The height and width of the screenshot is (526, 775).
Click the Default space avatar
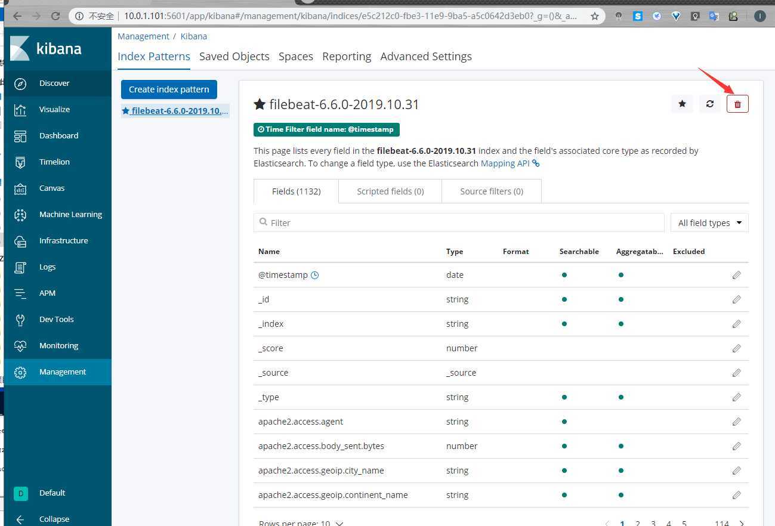(20, 493)
